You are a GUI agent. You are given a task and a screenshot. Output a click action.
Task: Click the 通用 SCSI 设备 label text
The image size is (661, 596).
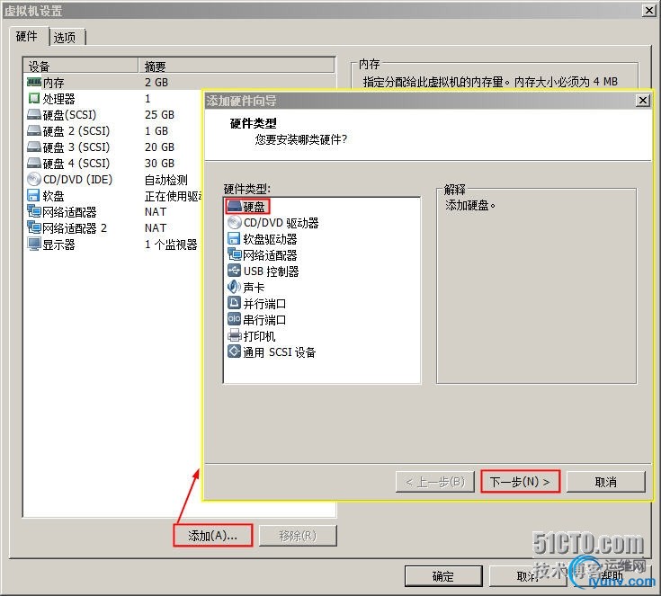tap(280, 352)
